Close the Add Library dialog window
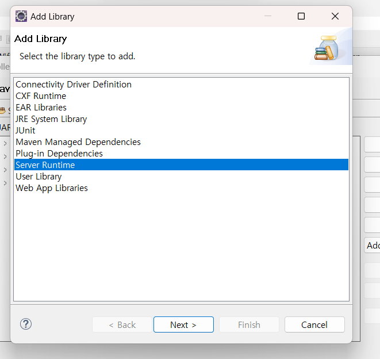The width and height of the screenshot is (380, 359). [335, 16]
